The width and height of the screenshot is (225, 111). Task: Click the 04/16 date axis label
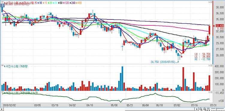click(89, 105)
